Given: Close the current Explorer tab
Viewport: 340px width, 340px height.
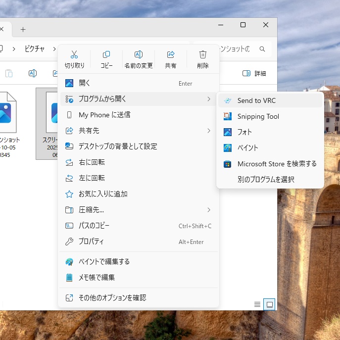Looking at the screenshot, I should (x=2, y=29).
